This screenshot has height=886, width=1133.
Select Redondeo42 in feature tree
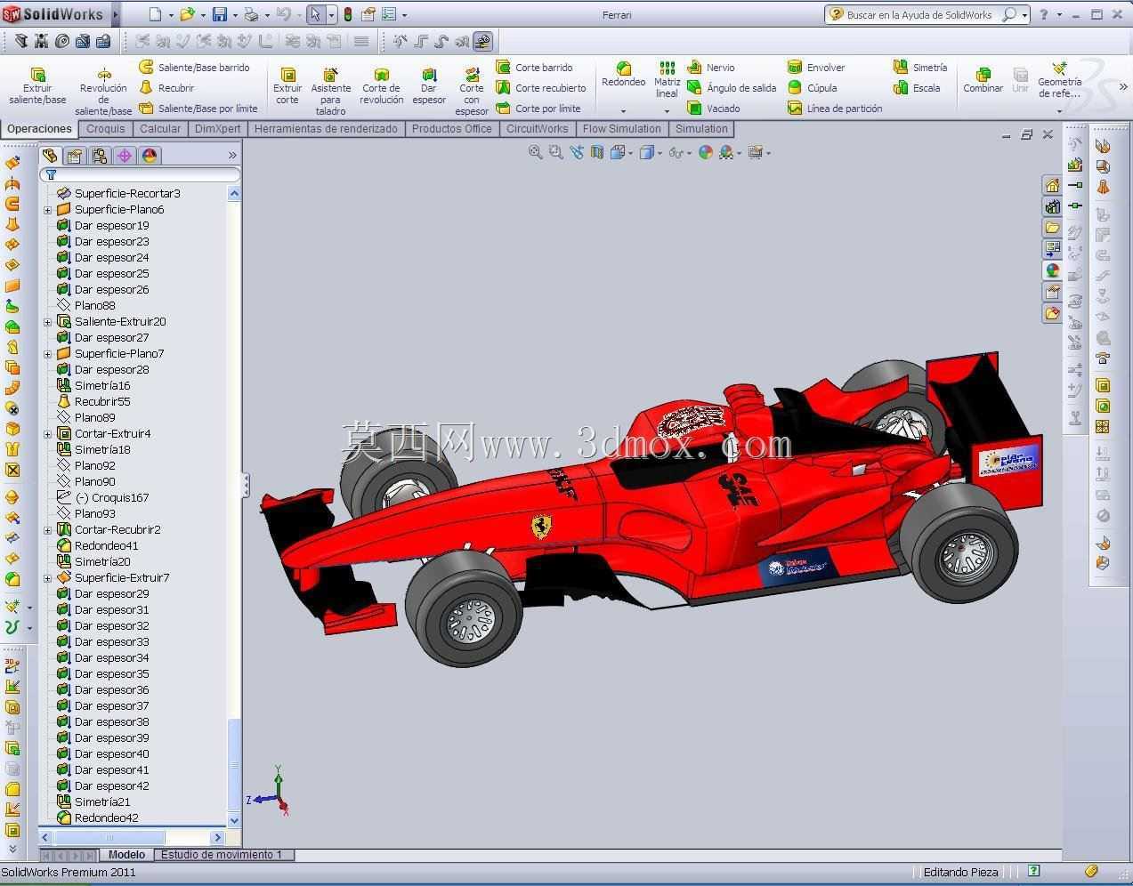pyautogui.click(x=98, y=818)
